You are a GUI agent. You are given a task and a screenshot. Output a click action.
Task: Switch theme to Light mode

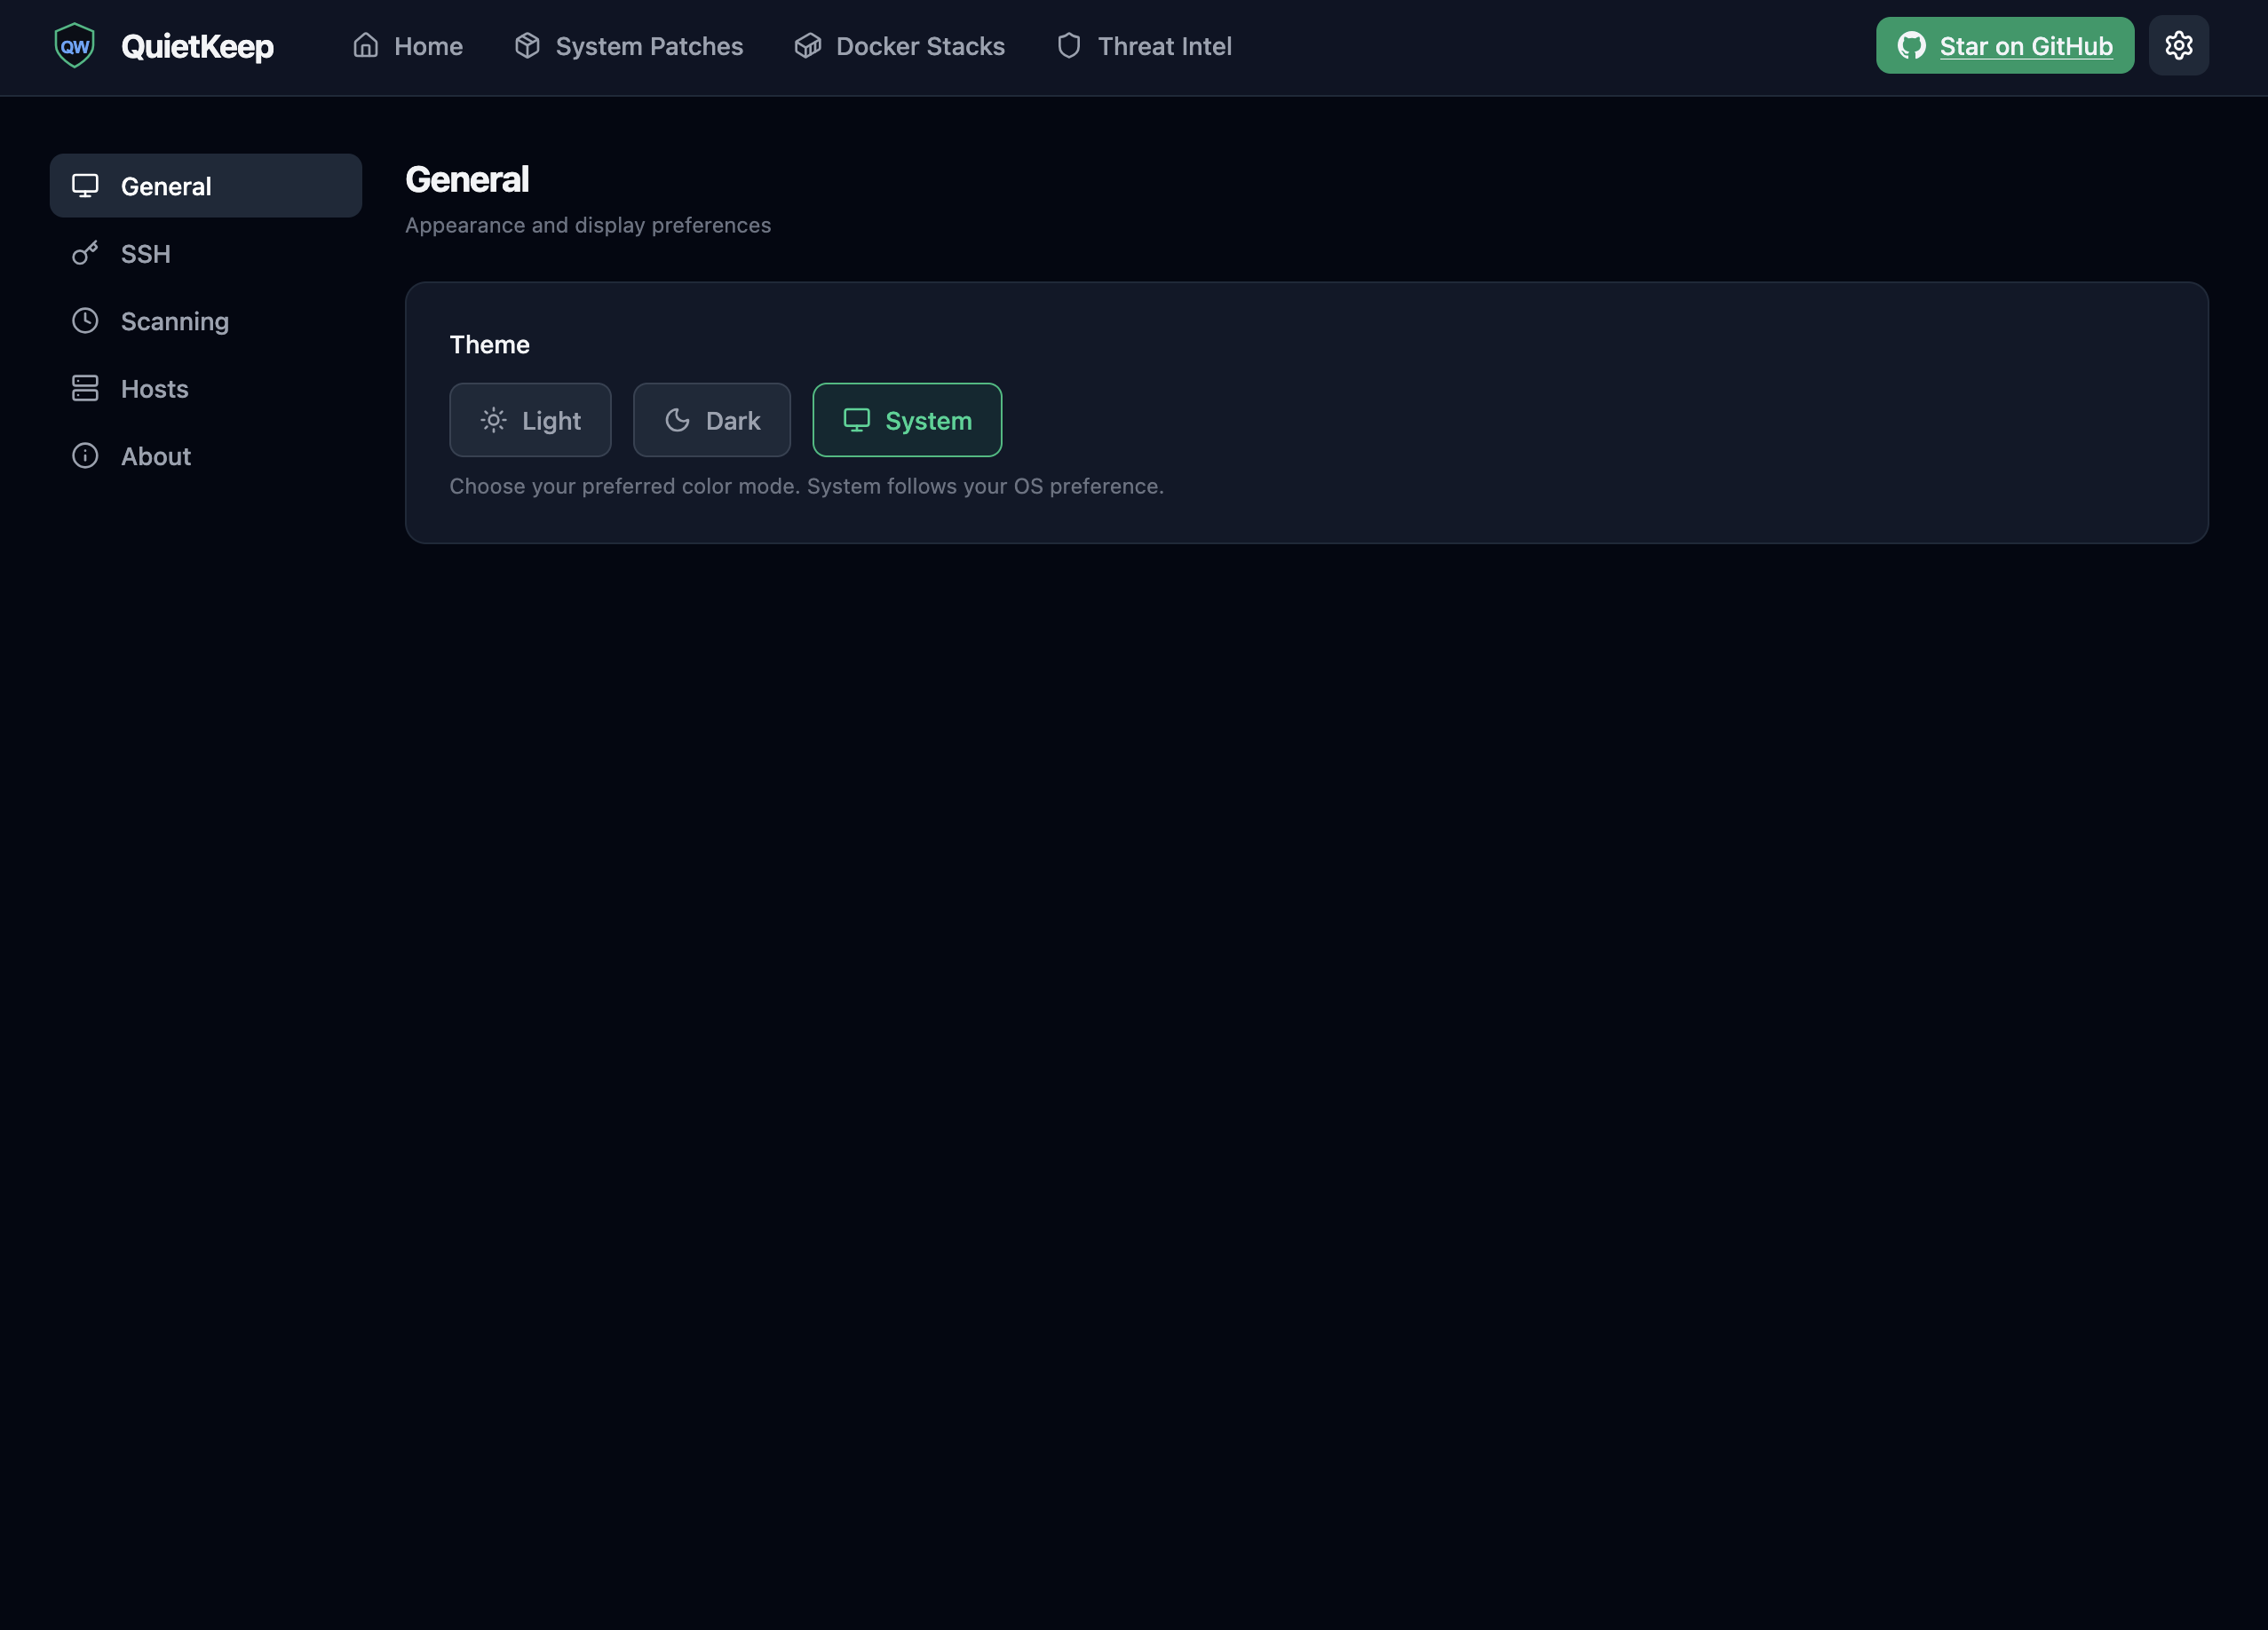point(530,420)
